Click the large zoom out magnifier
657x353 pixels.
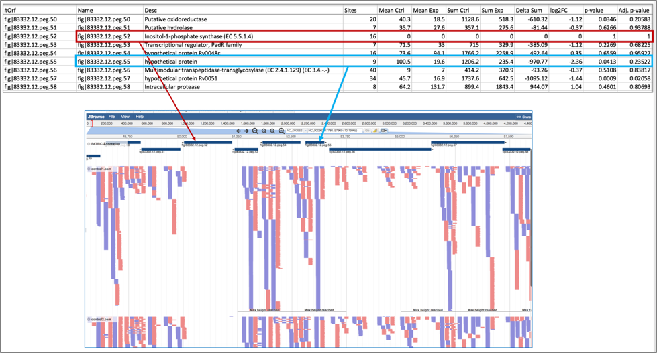coord(255,131)
